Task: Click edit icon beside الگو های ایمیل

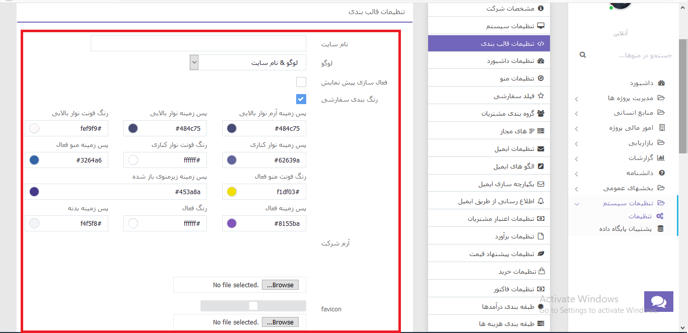Action: click(x=541, y=166)
